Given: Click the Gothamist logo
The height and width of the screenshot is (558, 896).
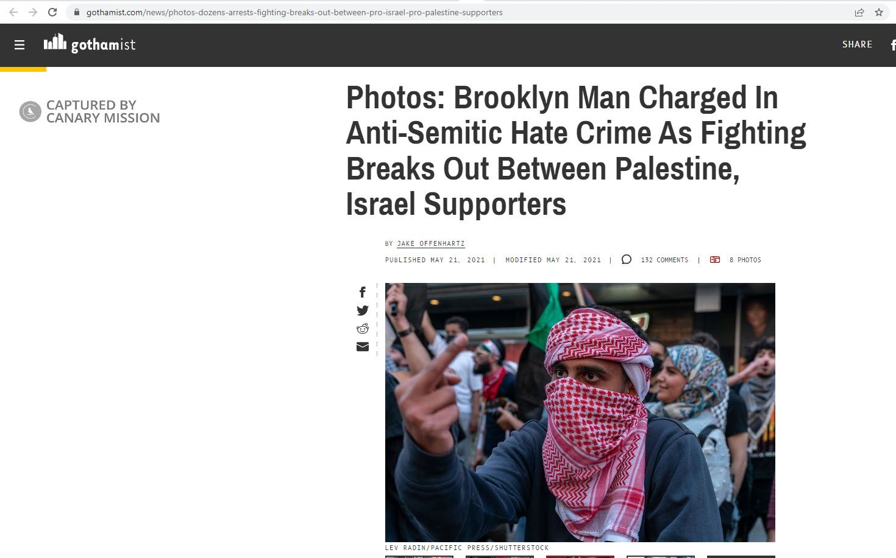Looking at the screenshot, I should [90, 43].
